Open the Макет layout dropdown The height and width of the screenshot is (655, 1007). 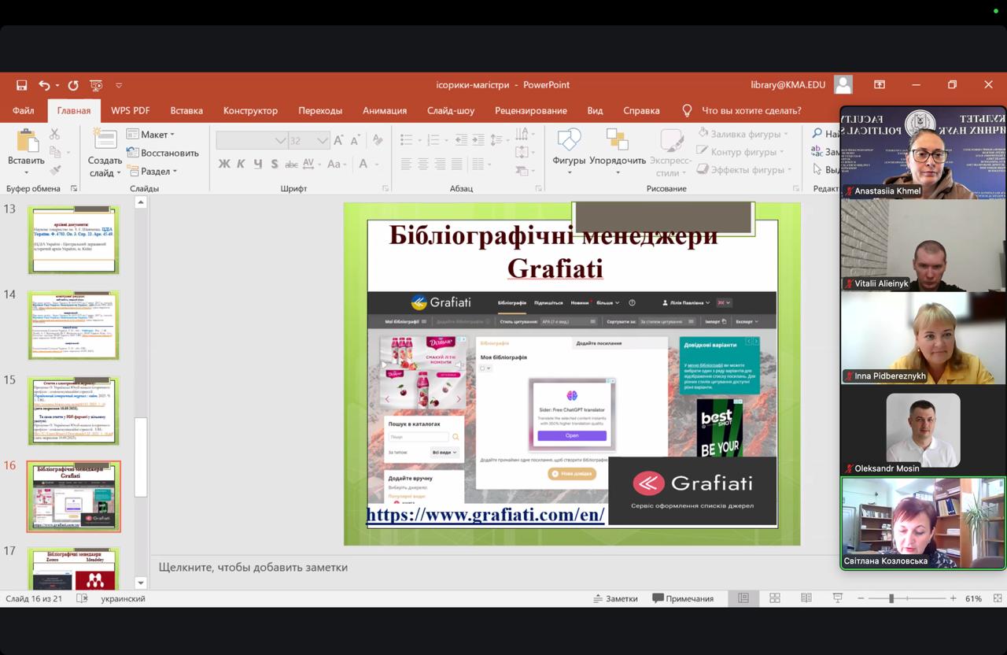coord(151,135)
